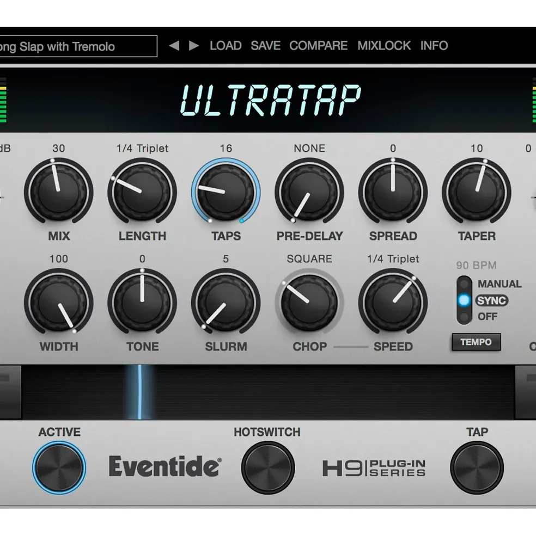The image size is (536, 536).
Task: Enable MIXLOCK in the top bar
Action: 383,46
